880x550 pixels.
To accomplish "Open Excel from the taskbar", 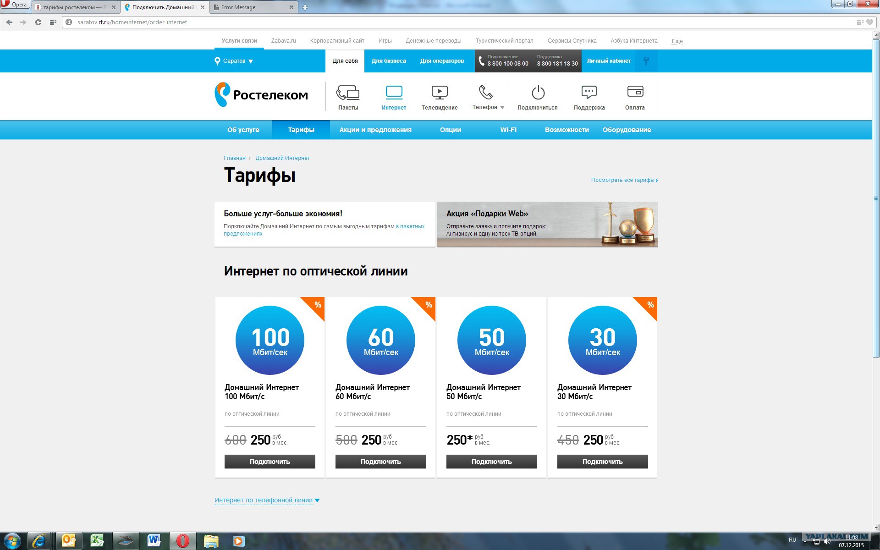I will [x=97, y=541].
